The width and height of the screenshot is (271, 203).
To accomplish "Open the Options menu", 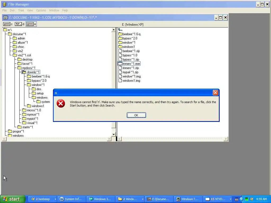I will pos(41,10).
